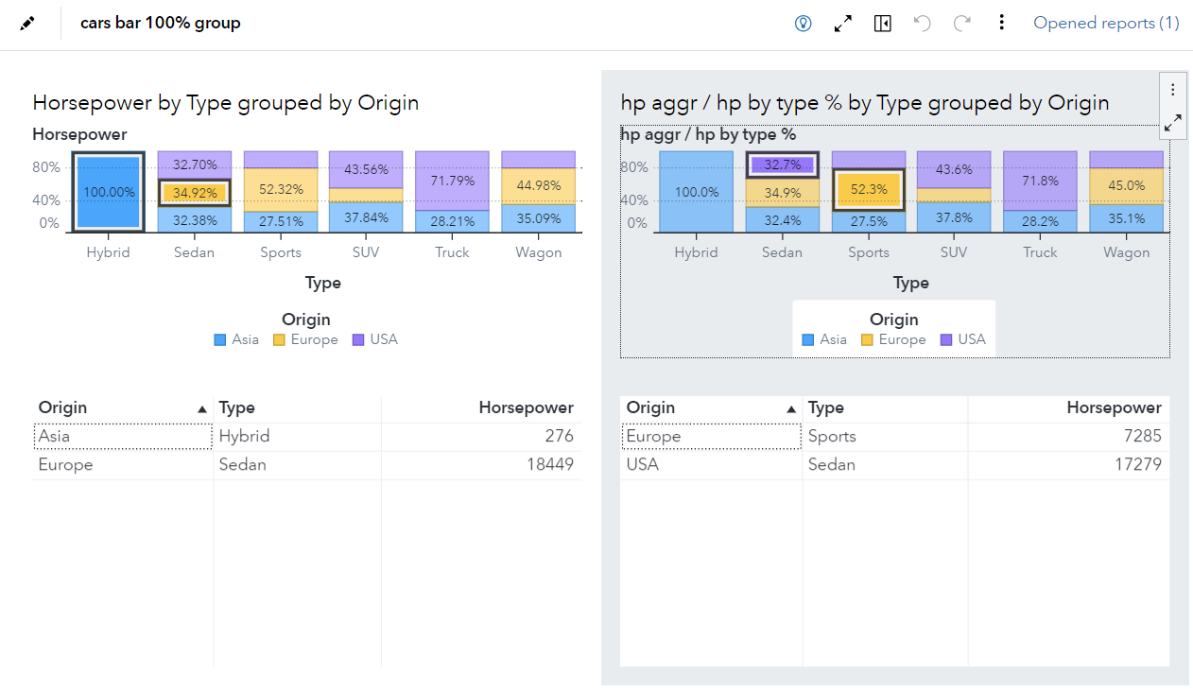Undo the last action
Image resolution: width=1193 pixels, height=692 pixels.
click(x=922, y=23)
